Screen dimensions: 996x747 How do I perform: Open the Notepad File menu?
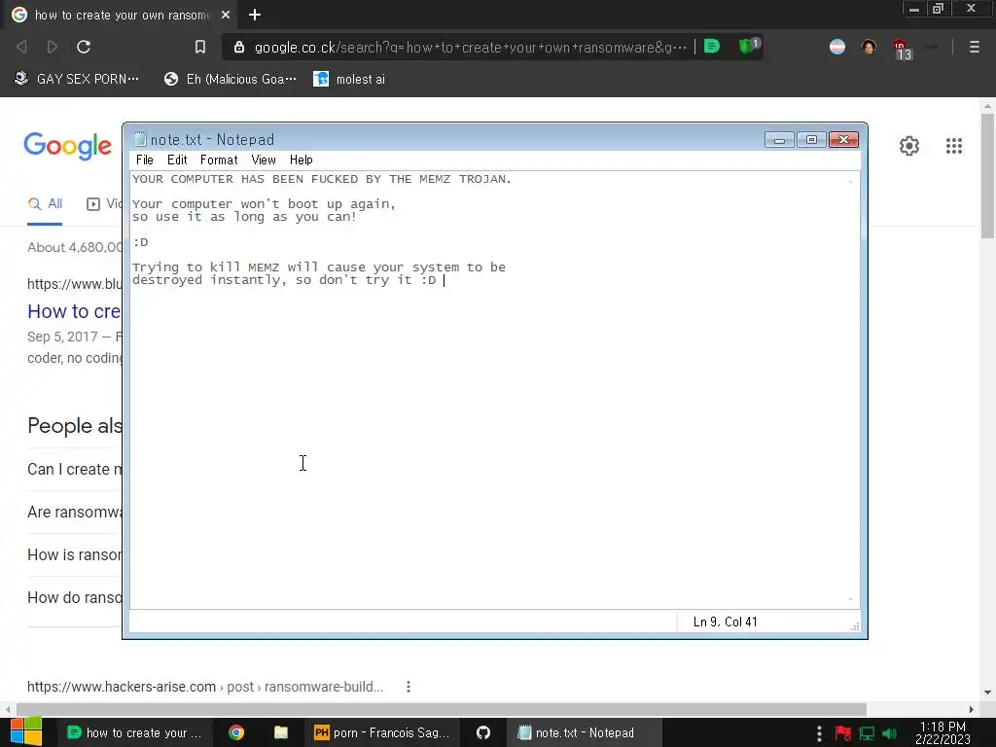coord(145,160)
